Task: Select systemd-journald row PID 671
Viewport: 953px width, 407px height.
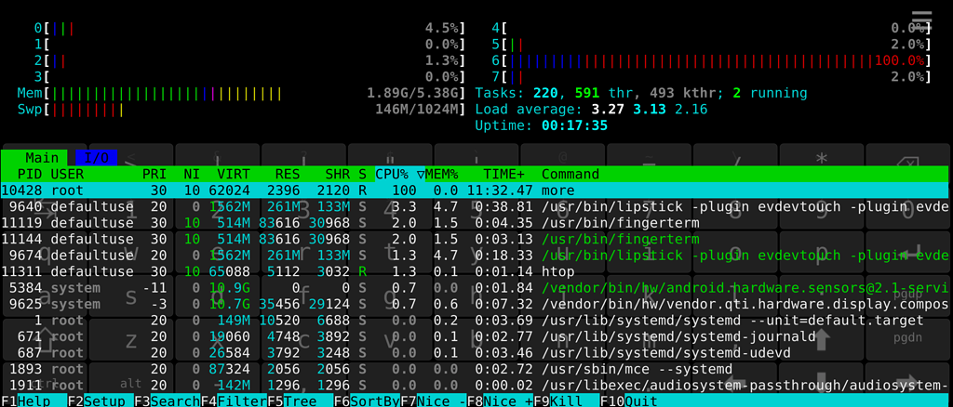Action: [x=476, y=336]
